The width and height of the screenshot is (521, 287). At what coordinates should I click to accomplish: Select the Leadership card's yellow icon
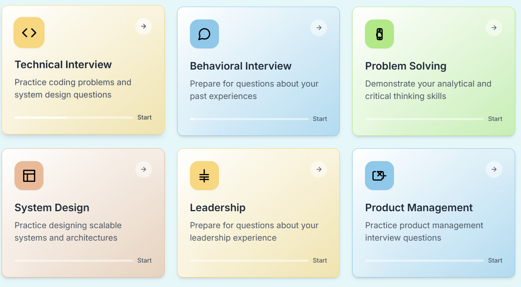pos(204,176)
